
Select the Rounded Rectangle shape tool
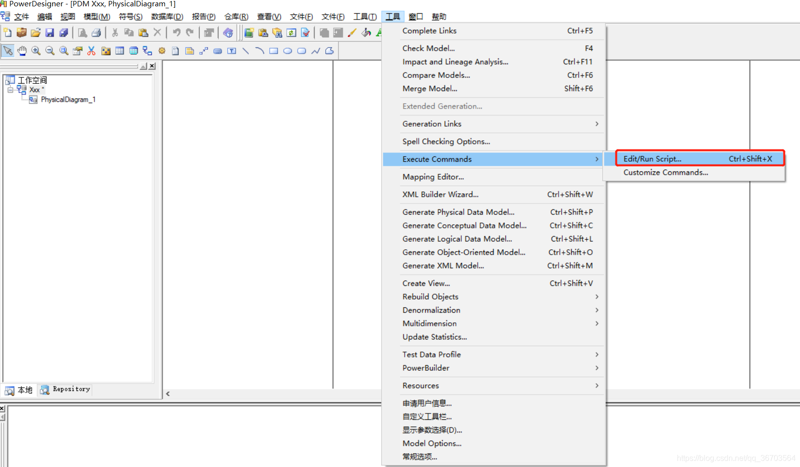[x=302, y=51]
